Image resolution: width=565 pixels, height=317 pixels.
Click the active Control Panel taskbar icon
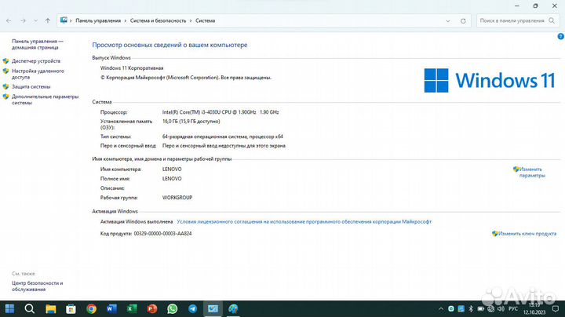(213, 308)
